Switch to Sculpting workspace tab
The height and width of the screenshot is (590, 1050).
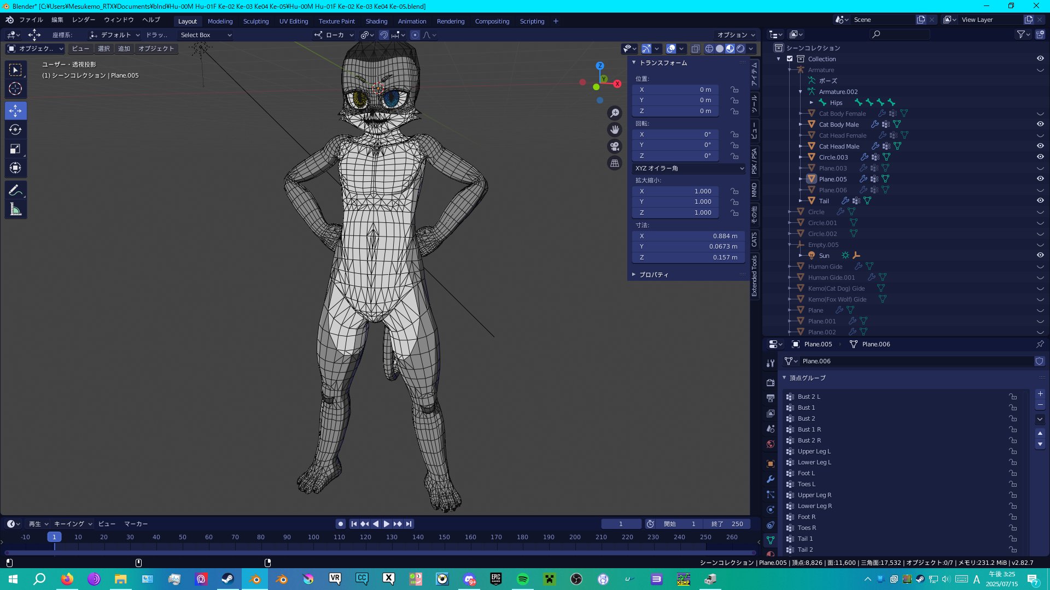point(255,21)
